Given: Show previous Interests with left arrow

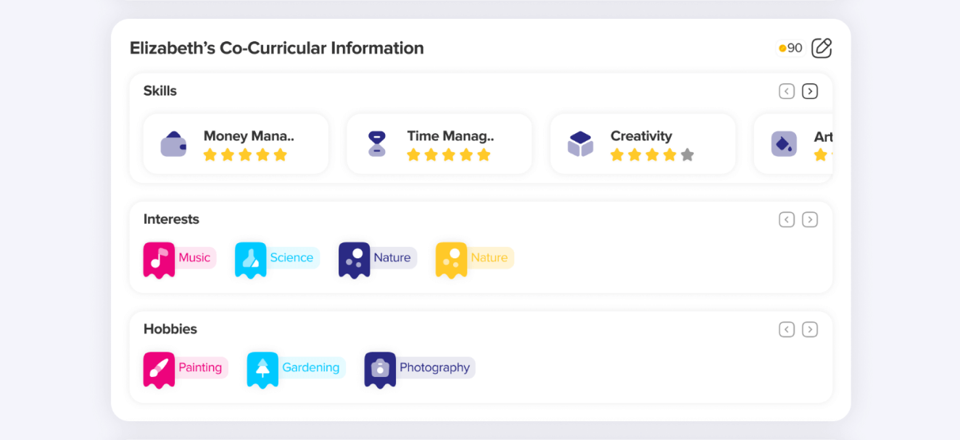Looking at the screenshot, I should tap(787, 219).
